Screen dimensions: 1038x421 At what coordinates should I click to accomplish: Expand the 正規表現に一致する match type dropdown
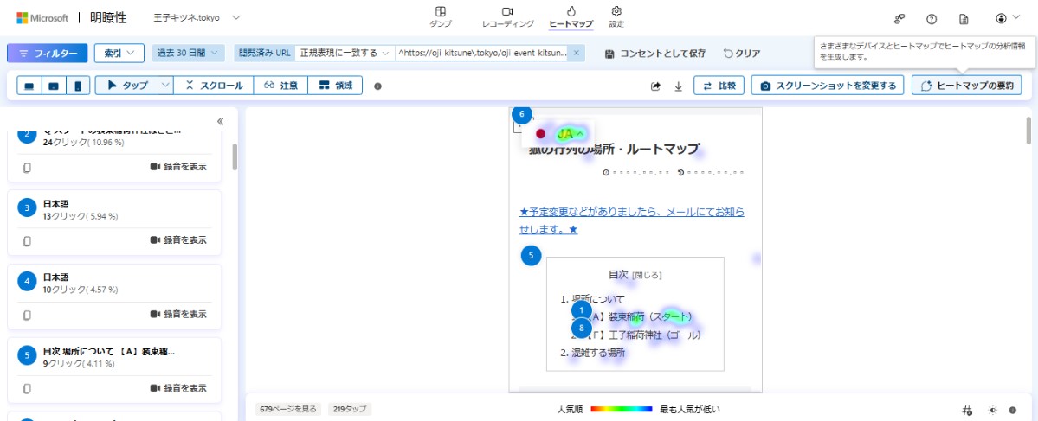[344, 54]
